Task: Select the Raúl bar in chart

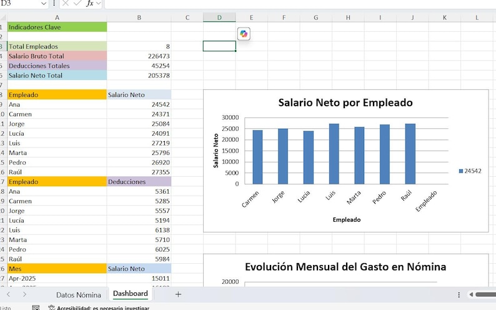Action: pyautogui.click(x=410, y=154)
